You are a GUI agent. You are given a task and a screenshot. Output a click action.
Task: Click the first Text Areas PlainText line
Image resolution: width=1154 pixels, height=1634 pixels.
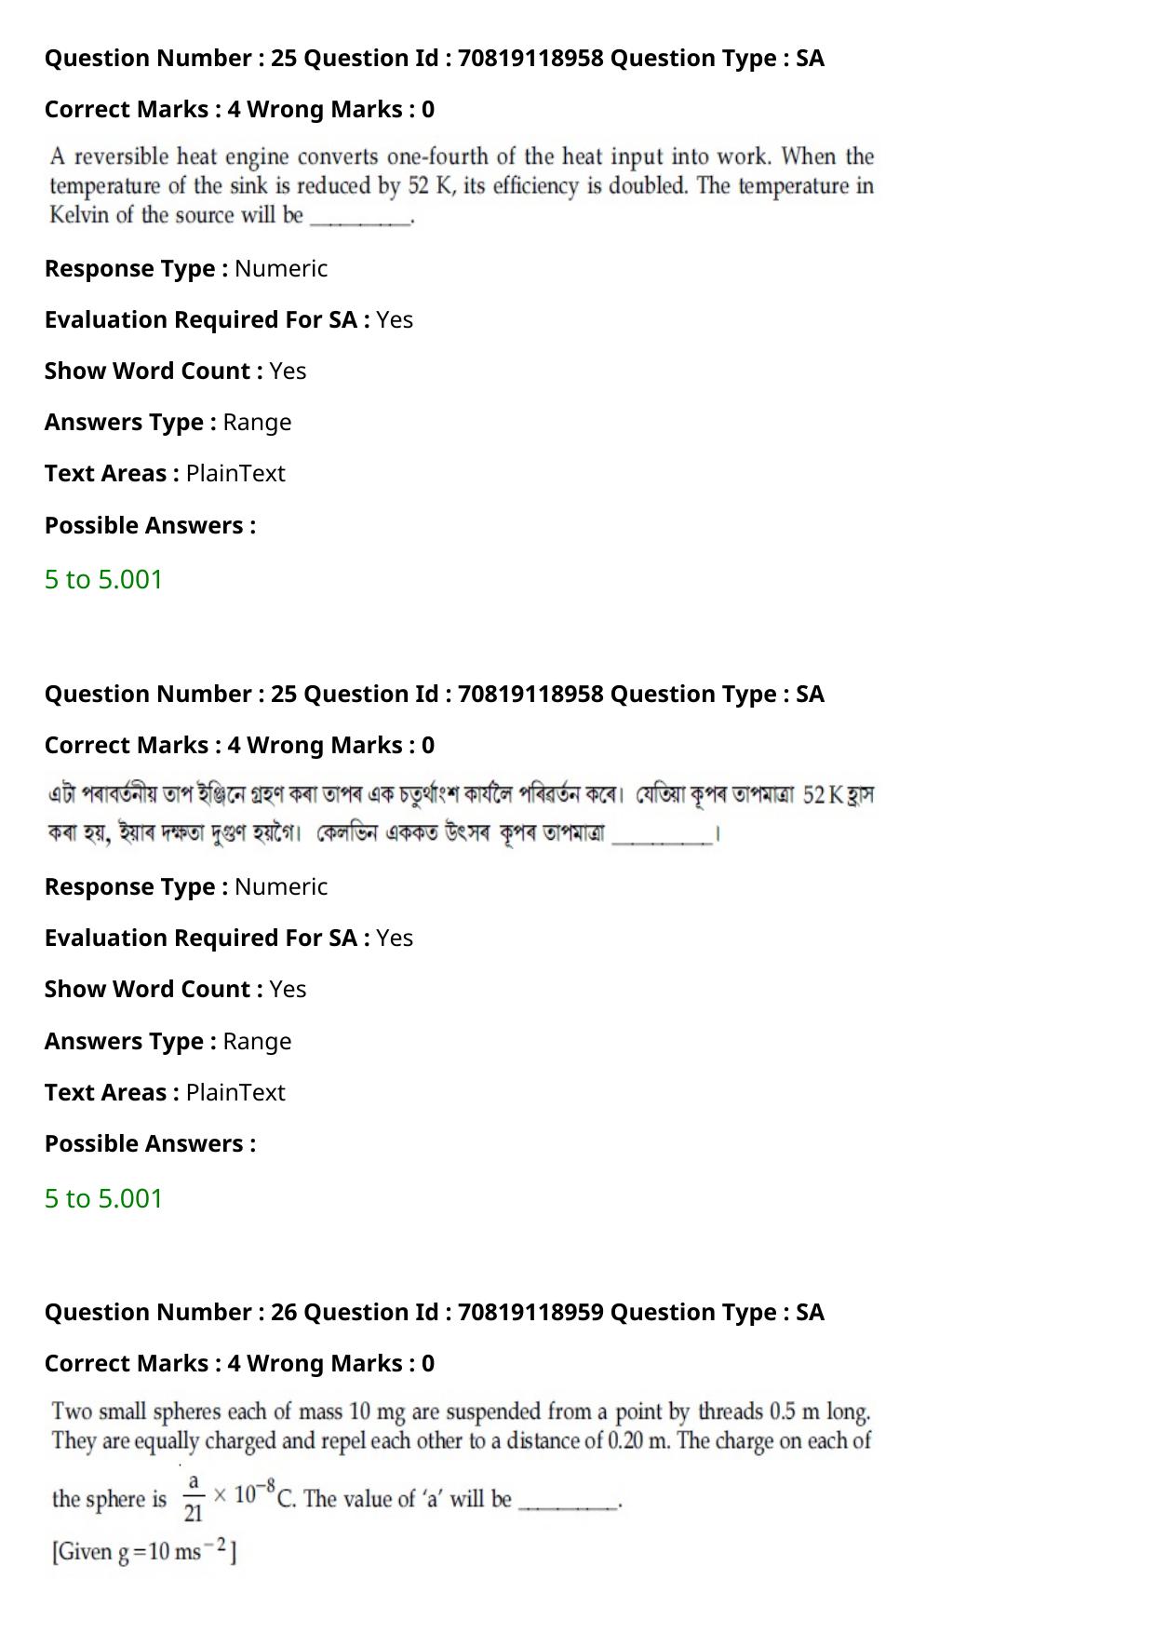click(x=165, y=473)
